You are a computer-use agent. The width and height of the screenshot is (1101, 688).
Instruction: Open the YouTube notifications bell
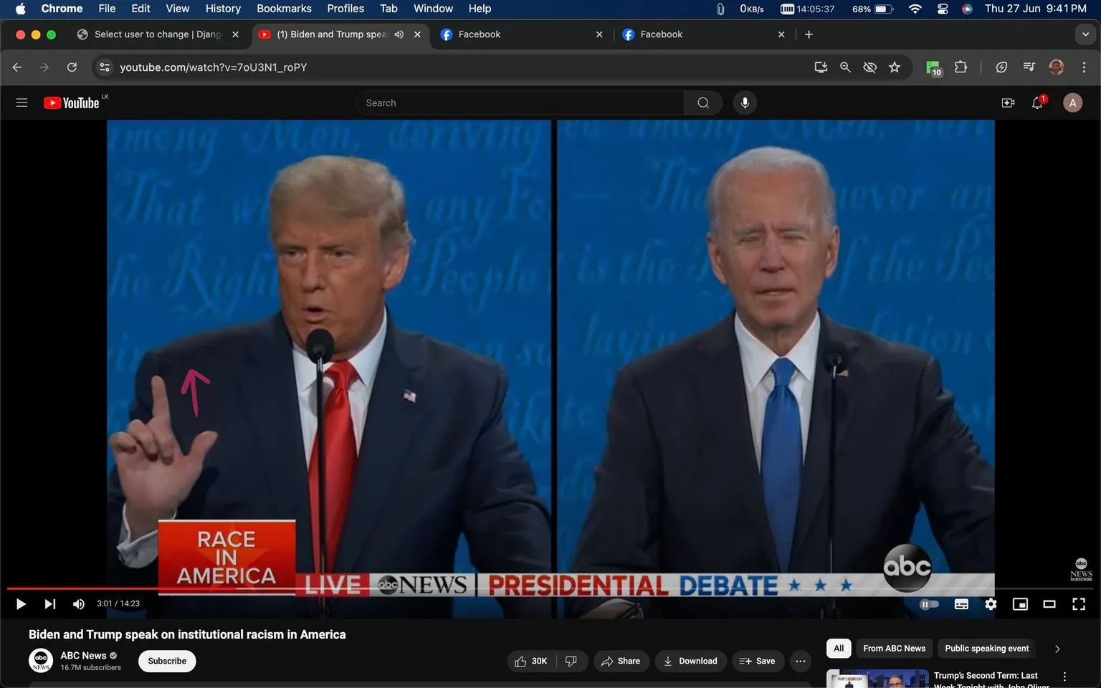click(1036, 102)
